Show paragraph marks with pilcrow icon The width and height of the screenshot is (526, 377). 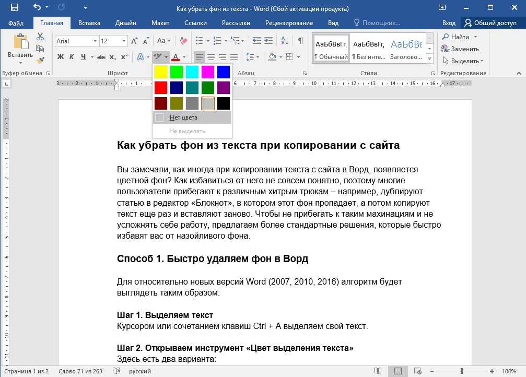pos(301,41)
